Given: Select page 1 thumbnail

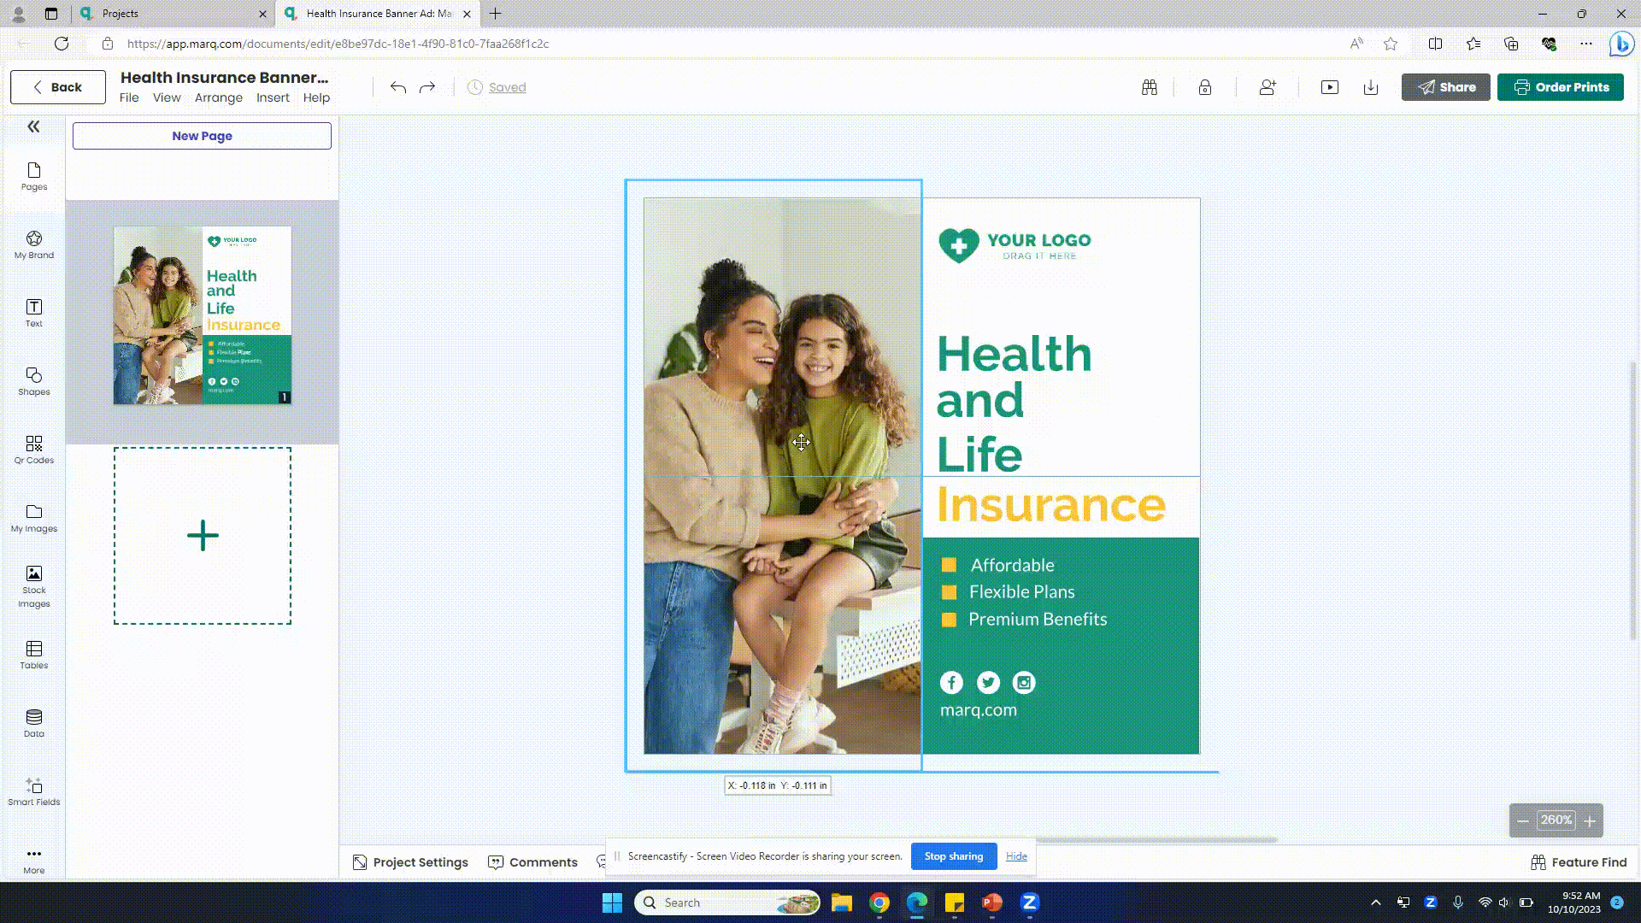Looking at the screenshot, I should (x=203, y=315).
